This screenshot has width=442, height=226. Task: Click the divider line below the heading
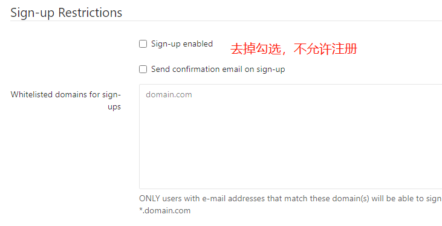tap(226, 21)
